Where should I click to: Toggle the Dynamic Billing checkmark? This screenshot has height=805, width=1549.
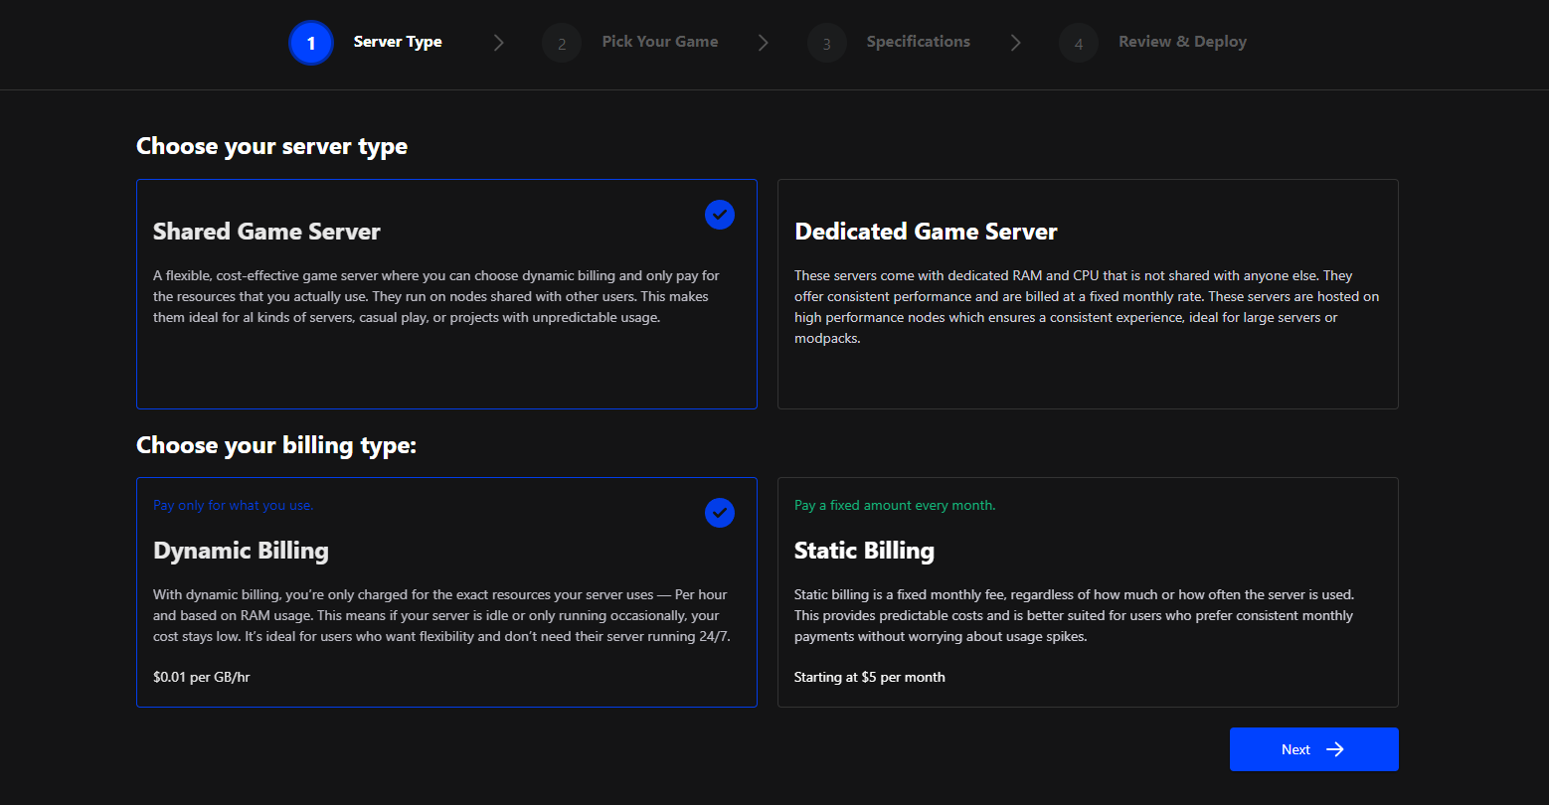tap(720, 513)
